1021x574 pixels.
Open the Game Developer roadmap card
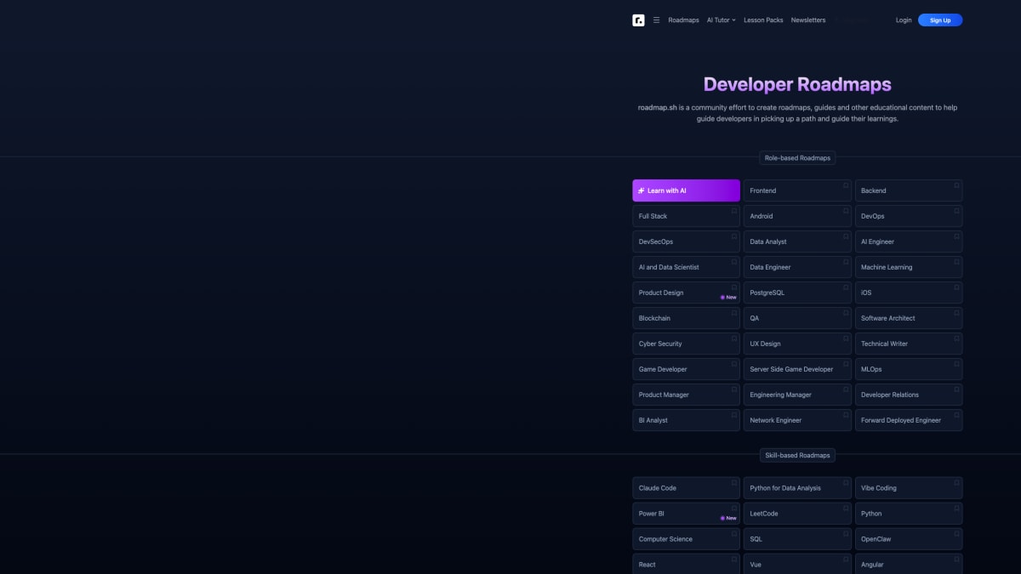point(686,369)
